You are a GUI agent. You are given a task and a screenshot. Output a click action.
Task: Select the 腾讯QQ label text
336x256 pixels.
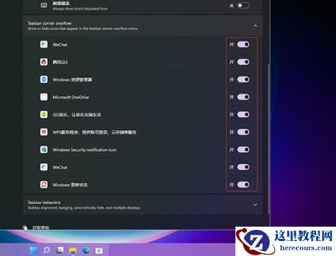60,62
